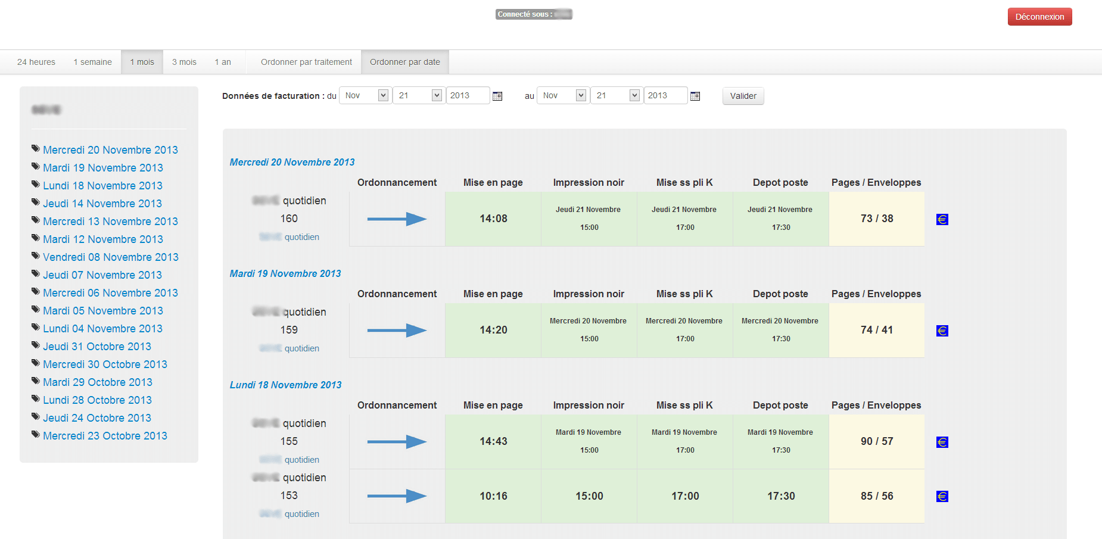
Task: Open the end month dropdown after 'au'
Action: point(562,95)
